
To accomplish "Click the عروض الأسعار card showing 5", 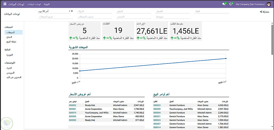I will (84, 31).
